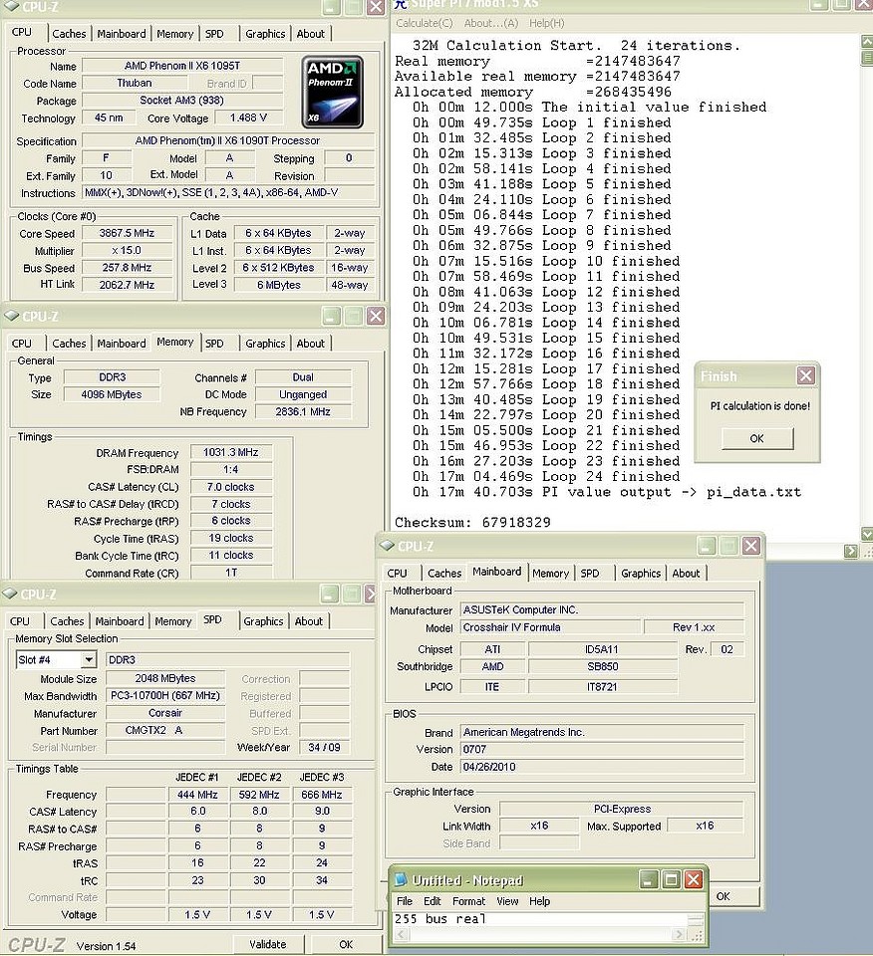Select Graphics tab in the Timings CPU-Z window

265,344
